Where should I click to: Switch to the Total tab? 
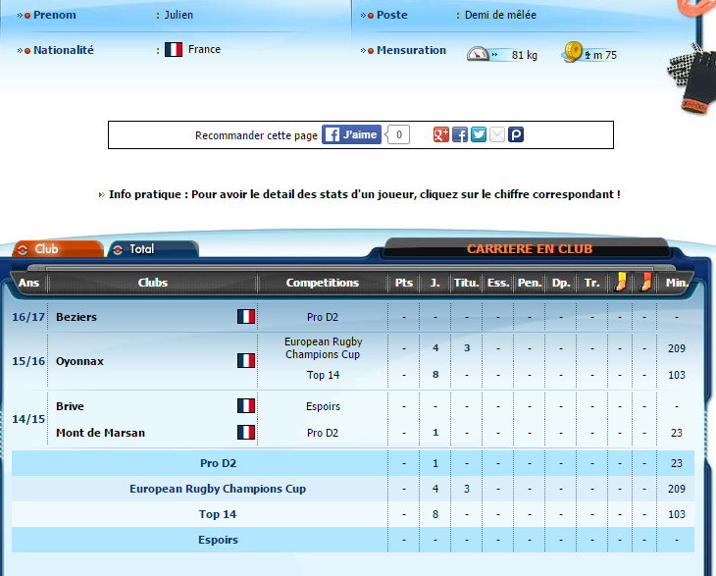153,249
